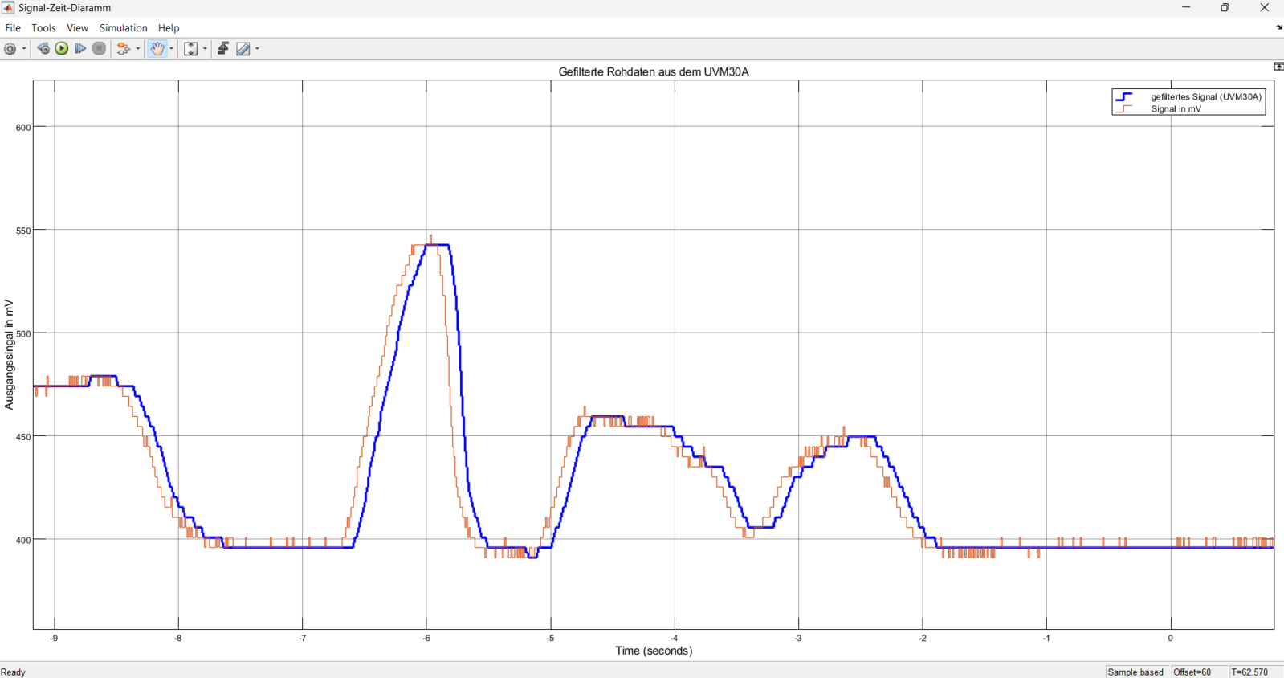Click the Highlight Simulink Block icon
This screenshot has height=678, width=1284.
123,49
